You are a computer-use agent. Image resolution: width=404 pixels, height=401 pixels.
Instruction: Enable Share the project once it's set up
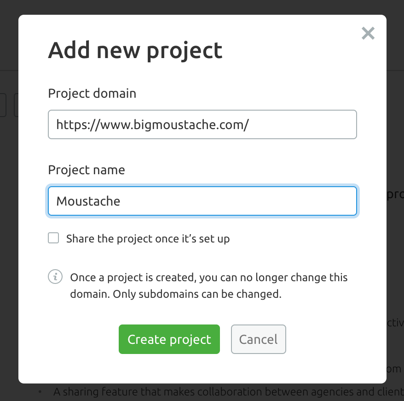click(x=53, y=238)
